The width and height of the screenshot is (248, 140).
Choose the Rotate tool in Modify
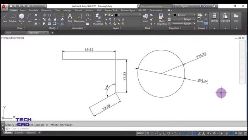point(50,15)
